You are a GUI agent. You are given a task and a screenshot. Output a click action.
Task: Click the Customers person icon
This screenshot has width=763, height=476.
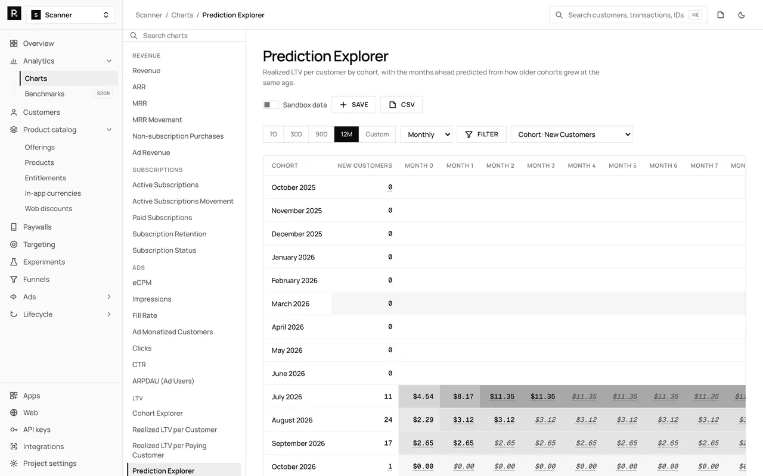pos(14,112)
